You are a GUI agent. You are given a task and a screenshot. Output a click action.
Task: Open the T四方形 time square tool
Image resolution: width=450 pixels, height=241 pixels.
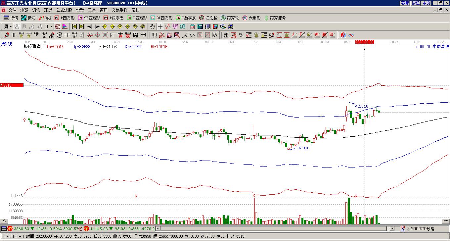137,18
